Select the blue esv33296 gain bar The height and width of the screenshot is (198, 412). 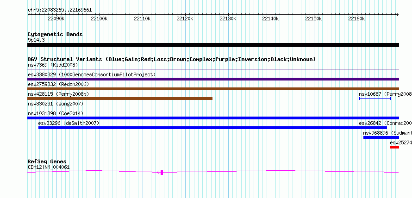pos(199,128)
